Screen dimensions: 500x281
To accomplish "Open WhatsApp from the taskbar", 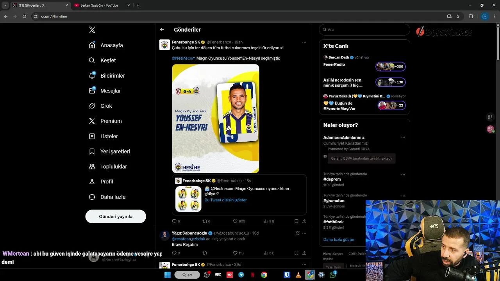I will point(333,275).
